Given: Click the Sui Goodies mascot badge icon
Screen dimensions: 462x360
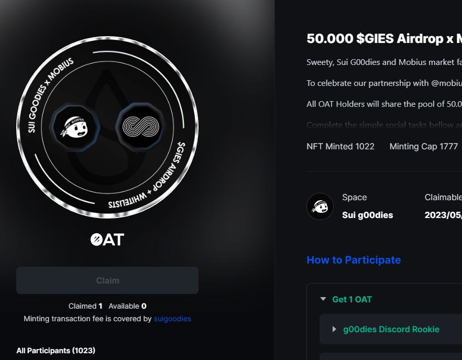Looking at the screenshot, I should pyautogui.click(x=75, y=127).
